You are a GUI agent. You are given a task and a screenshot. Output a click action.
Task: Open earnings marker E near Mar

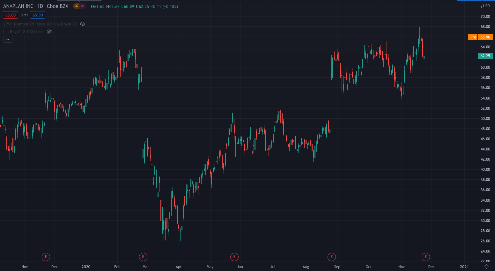(x=143, y=257)
